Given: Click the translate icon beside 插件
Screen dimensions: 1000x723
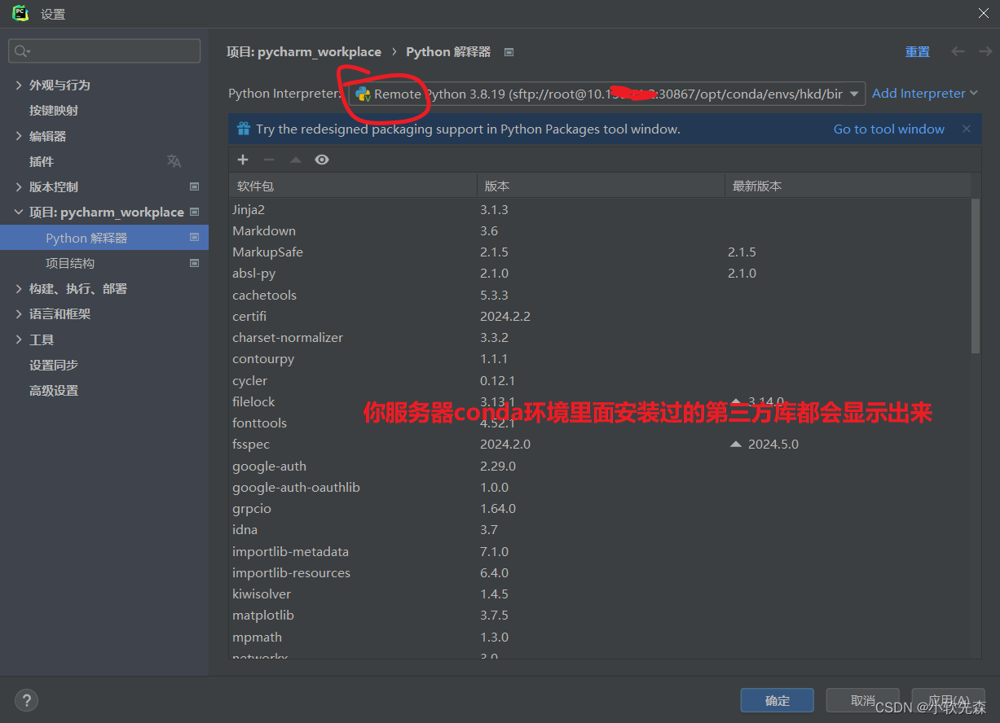Looking at the screenshot, I should click(174, 161).
